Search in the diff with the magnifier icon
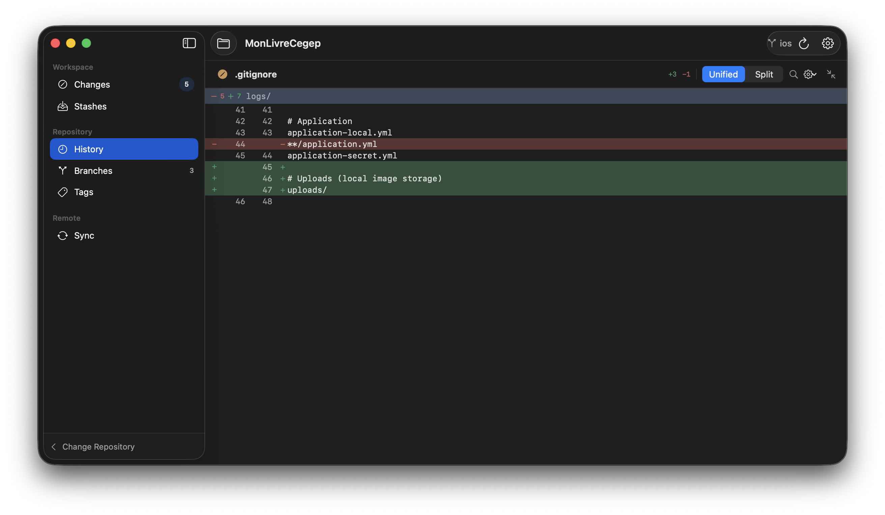Viewport: 885px width, 515px height. click(x=793, y=74)
